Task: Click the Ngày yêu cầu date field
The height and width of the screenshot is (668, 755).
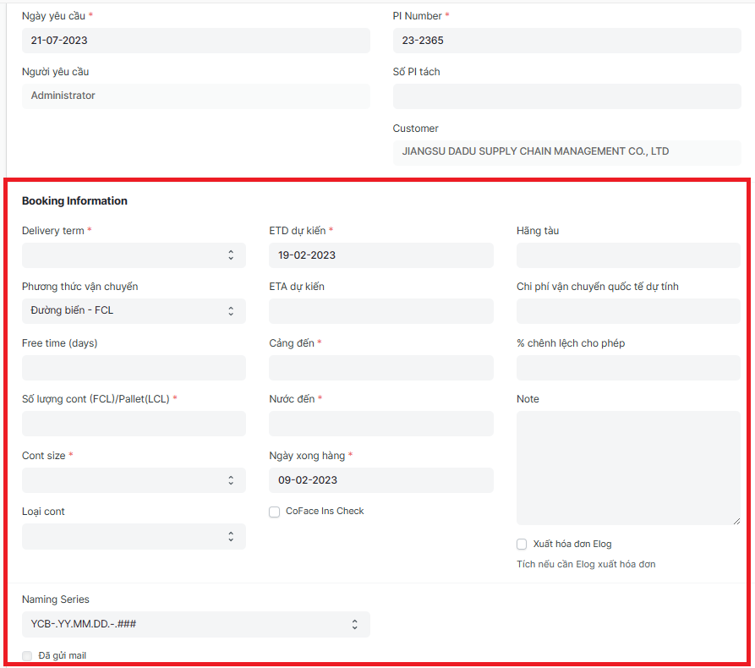Action: [195, 41]
